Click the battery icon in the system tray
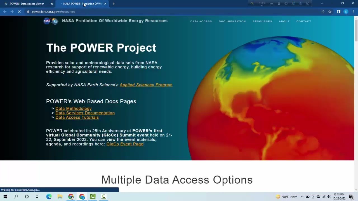Viewport: 358px width, 201px height. tap(308, 197)
